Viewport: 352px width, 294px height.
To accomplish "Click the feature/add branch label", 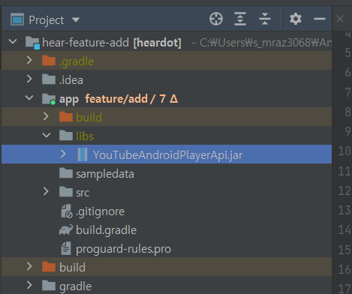I will click(116, 99).
